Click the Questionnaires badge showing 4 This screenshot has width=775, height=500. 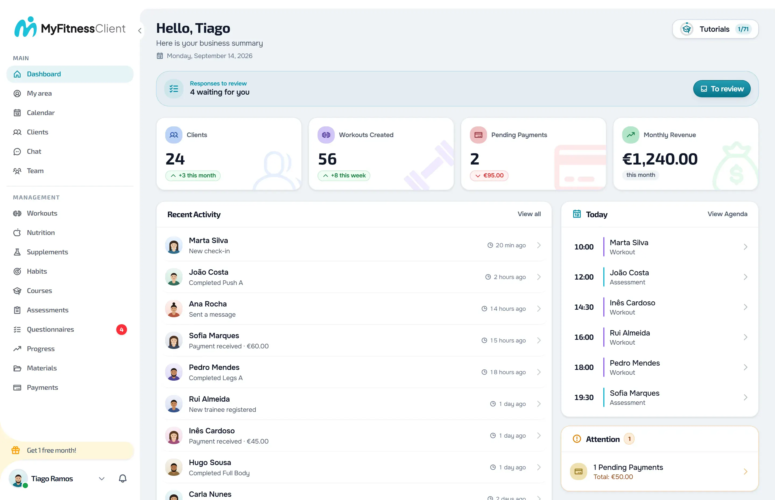tap(122, 329)
